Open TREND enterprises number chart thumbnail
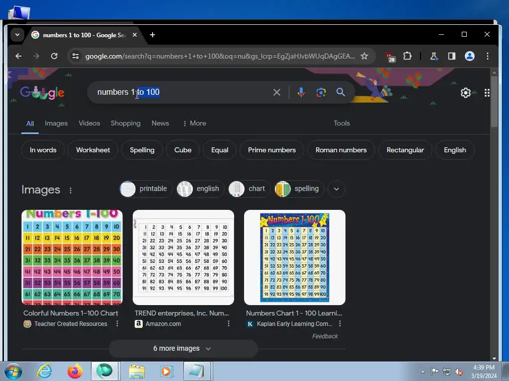This screenshot has height=381, width=509. 183,257
